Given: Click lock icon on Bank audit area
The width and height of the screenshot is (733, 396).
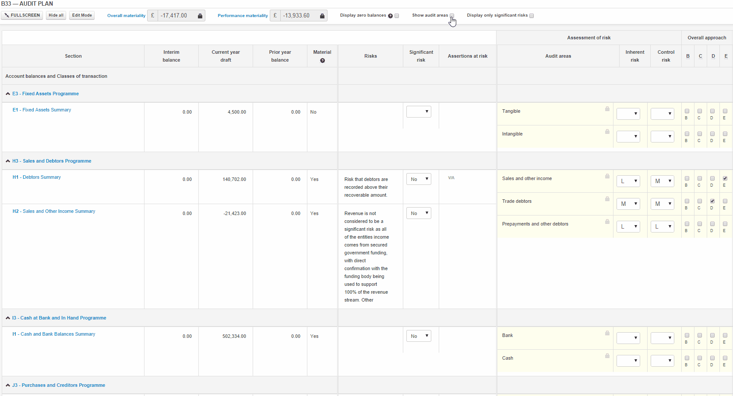Looking at the screenshot, I should coord(607,333).
